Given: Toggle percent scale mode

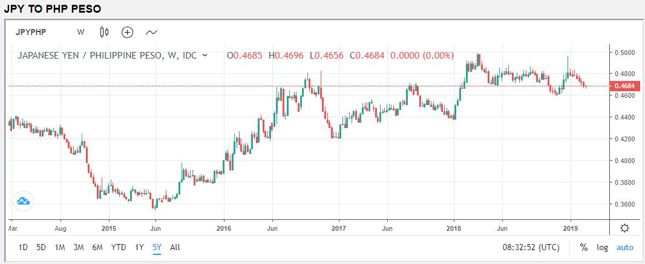Looking at the screenshot, I should 584,247.
